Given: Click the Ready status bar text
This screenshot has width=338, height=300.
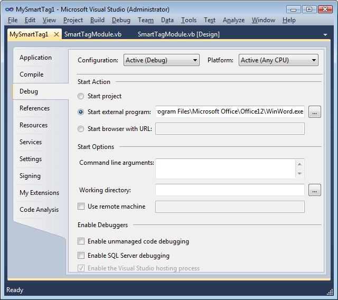Looking at the screenshot, I should [x=15, y=290].
